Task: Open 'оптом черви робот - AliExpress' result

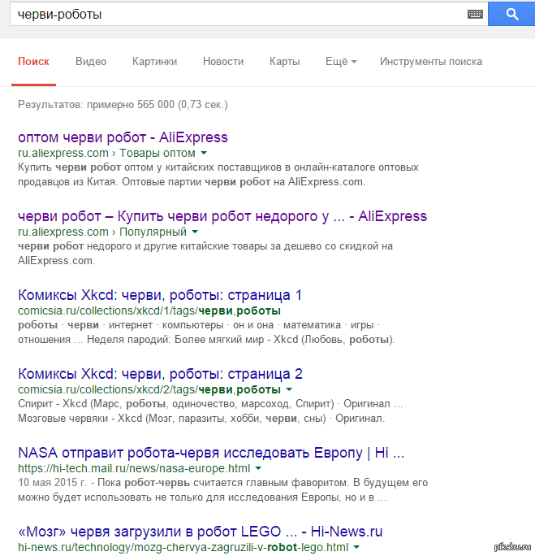Action: pos(123,137)
